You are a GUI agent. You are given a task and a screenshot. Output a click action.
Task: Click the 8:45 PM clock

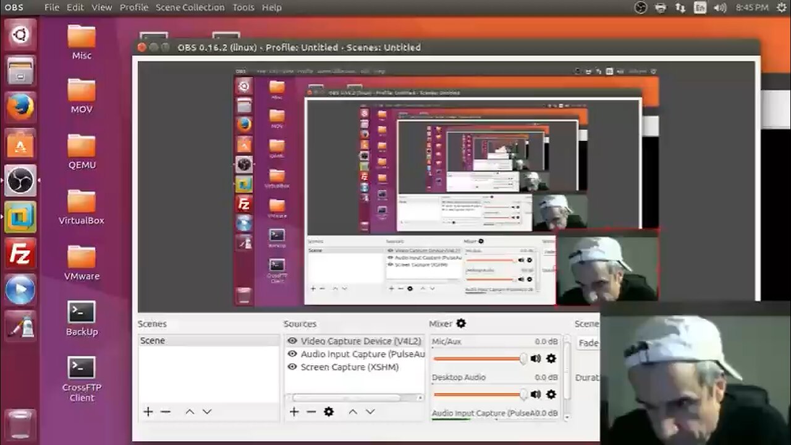point(752,7)
